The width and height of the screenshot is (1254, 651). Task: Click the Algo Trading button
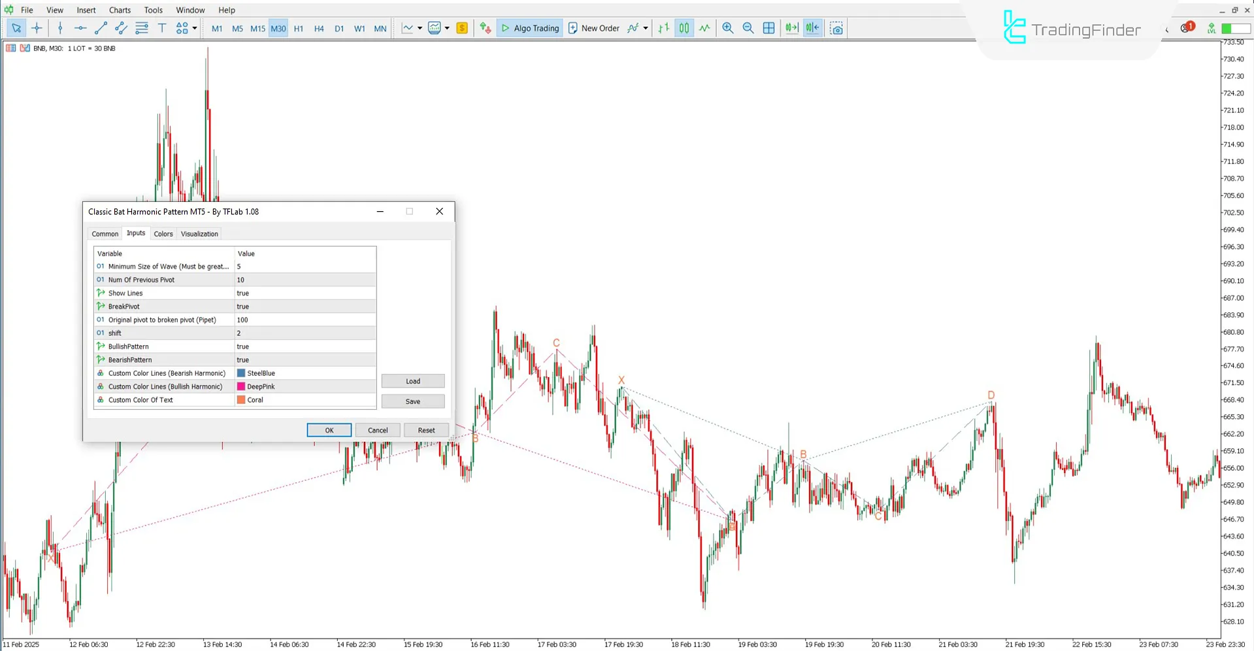(x=529, y=28)
